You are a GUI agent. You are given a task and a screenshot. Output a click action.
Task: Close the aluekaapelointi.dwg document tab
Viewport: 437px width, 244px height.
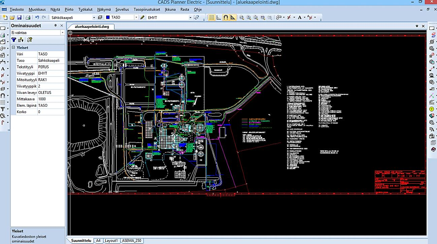423,26
